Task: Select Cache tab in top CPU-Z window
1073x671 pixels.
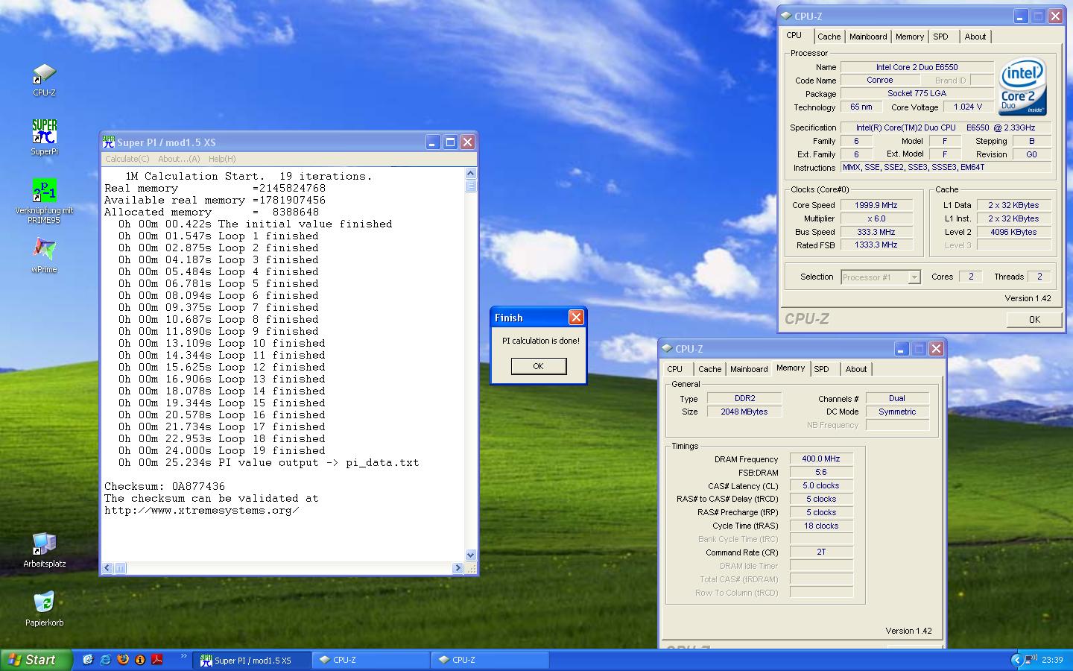Action: (829, 37)
